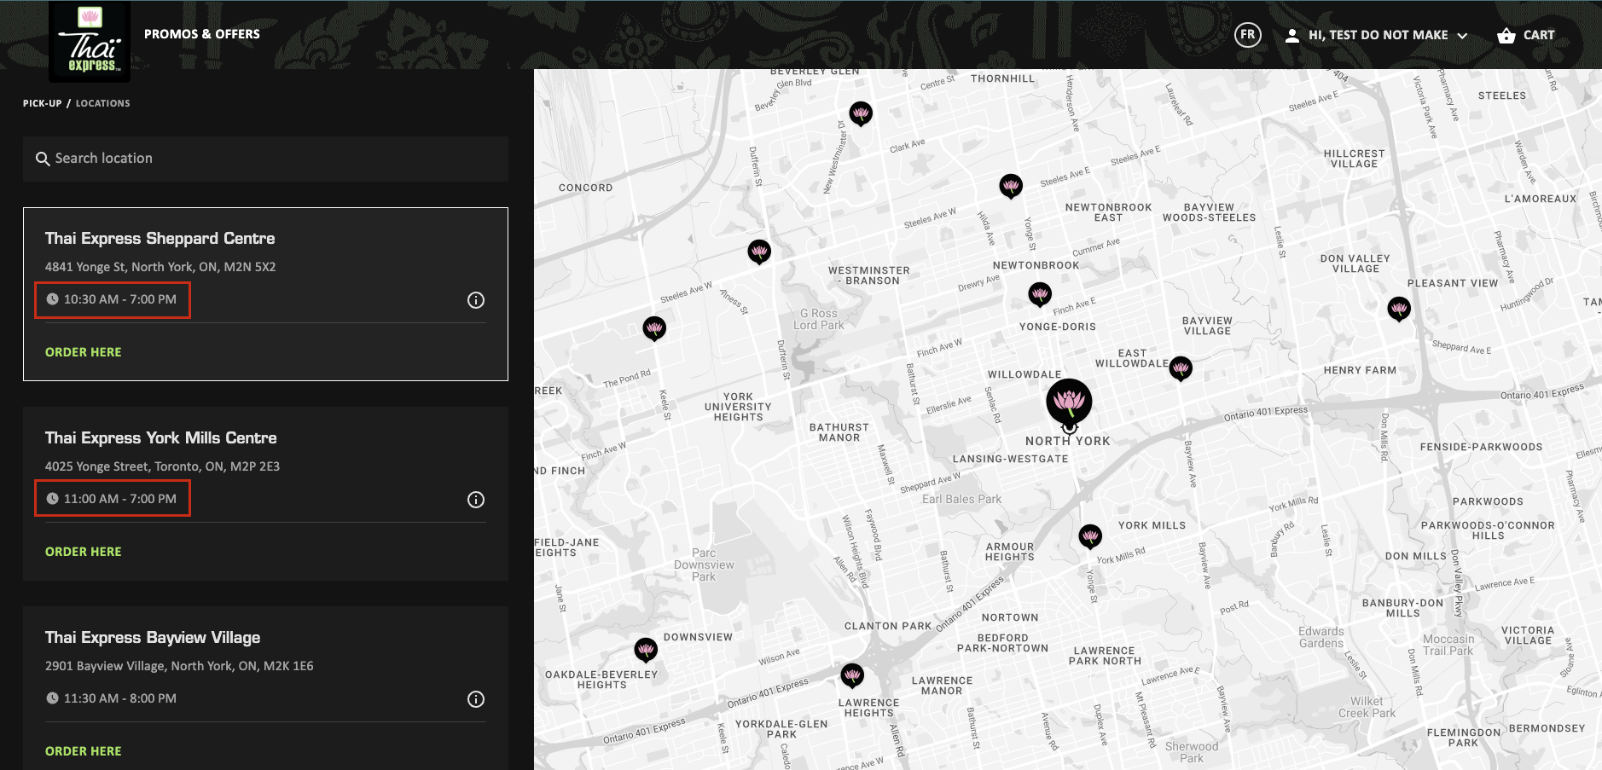Open the PROMOS & OFFERS menu
1602x770 pixels.
(201, 34)
